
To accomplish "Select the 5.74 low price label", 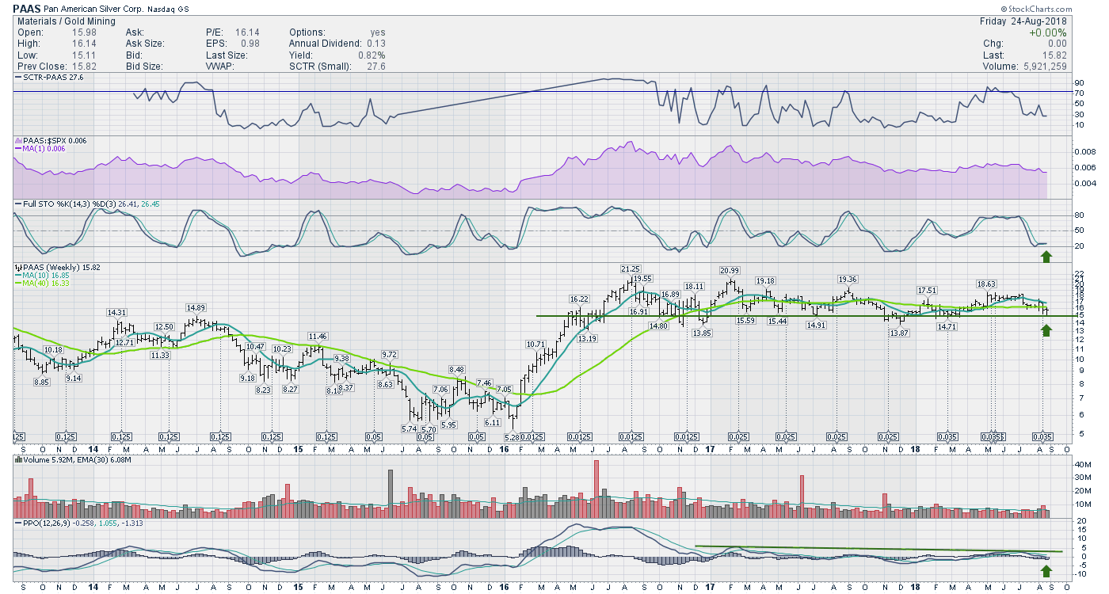I will [410, 428].
